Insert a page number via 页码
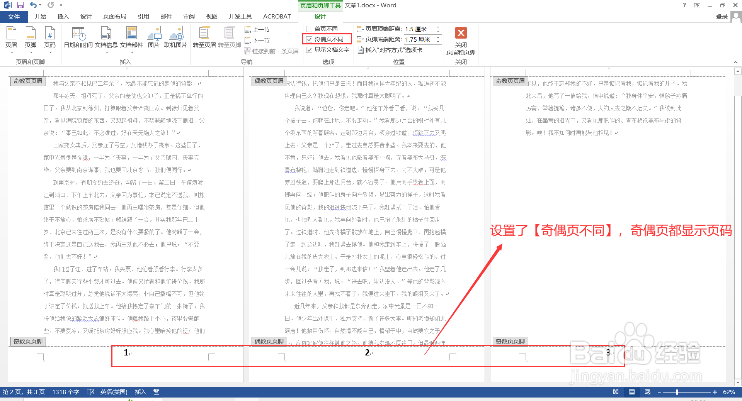 pos(50,39)
